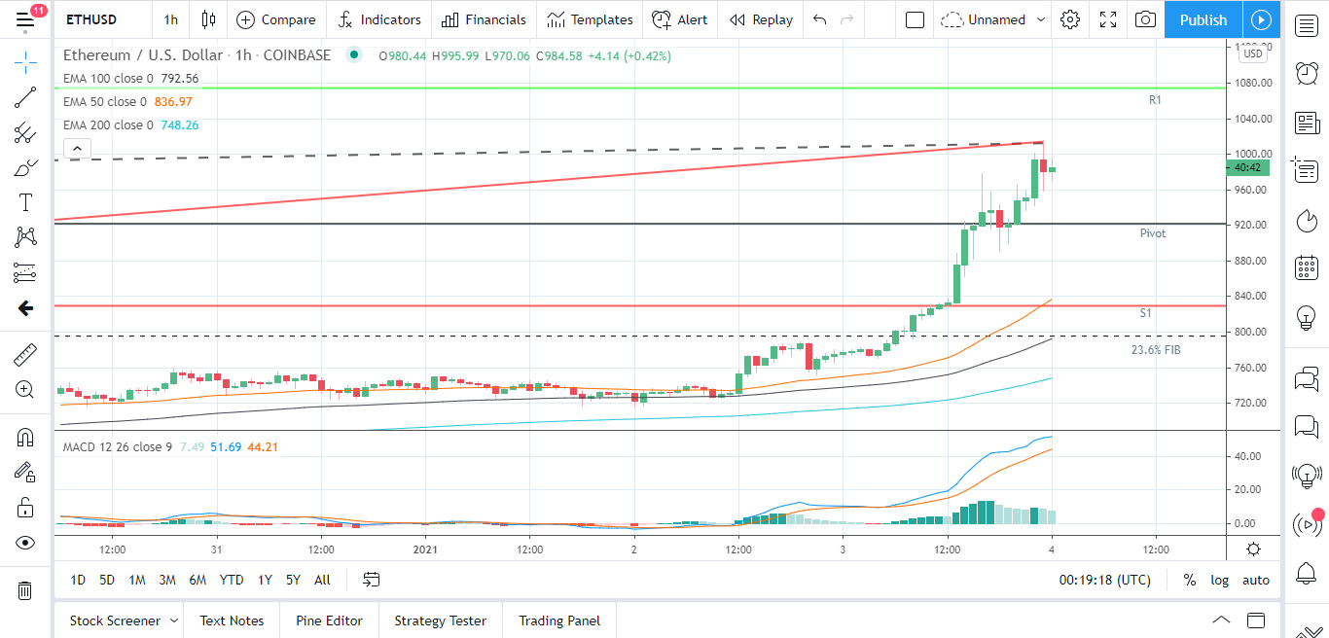Open the news panel icon
Viewport: 1329px width, 638px height.
coord(1307,123)
